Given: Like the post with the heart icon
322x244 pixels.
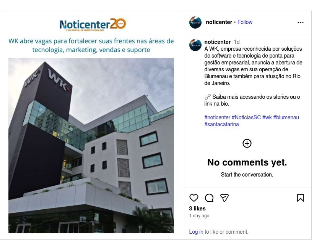Looking at the screenshot, I should click(x=194, y=198).
